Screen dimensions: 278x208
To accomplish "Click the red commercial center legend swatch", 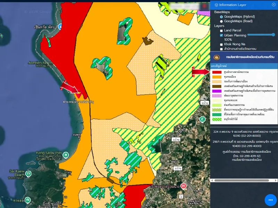I will tap(217, 72).
